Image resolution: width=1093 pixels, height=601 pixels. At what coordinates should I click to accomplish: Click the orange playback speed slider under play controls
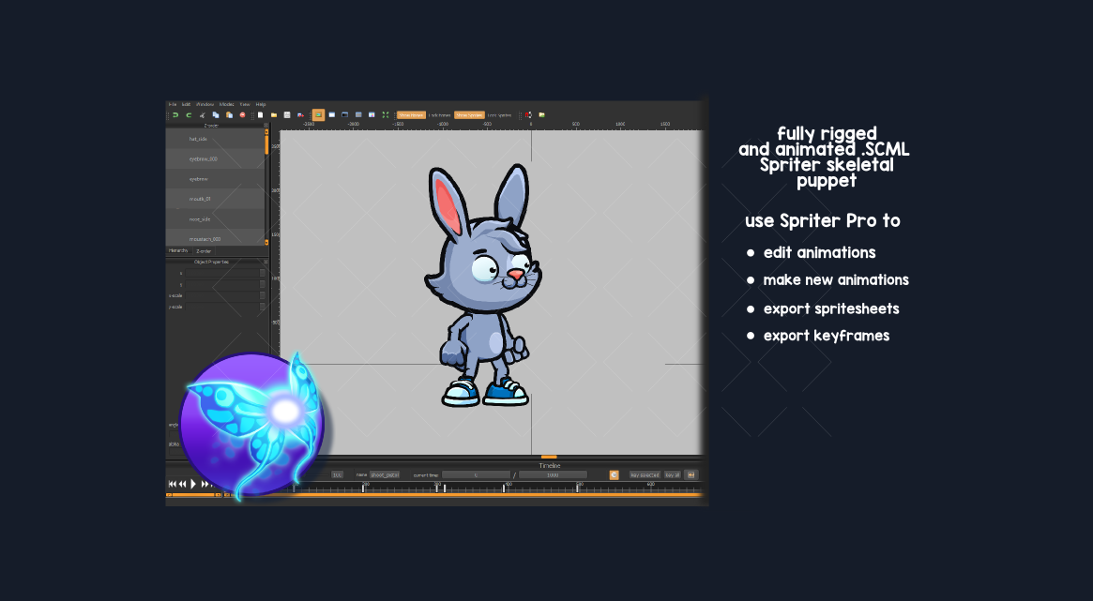(194, 495)
